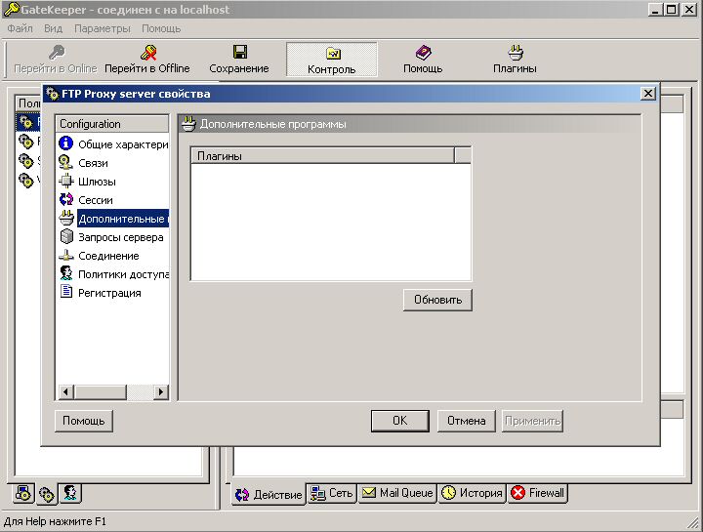Click the Плагины column header
Image resolution: width=703 pixels, height=532 pixels.
323,155
